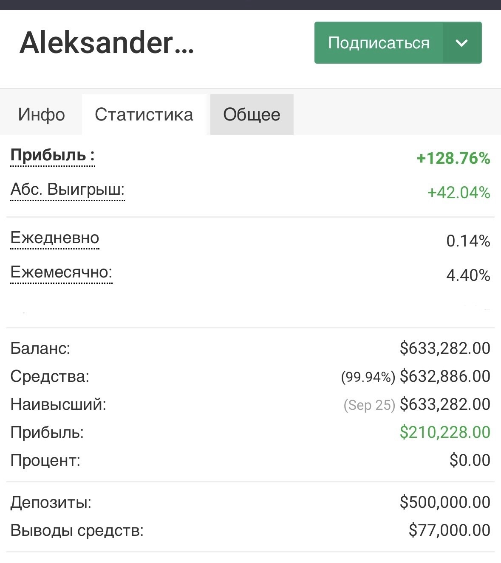Click the Ежемесячно label
Viewport: 501px width, 563px height.
pos(61,272)
